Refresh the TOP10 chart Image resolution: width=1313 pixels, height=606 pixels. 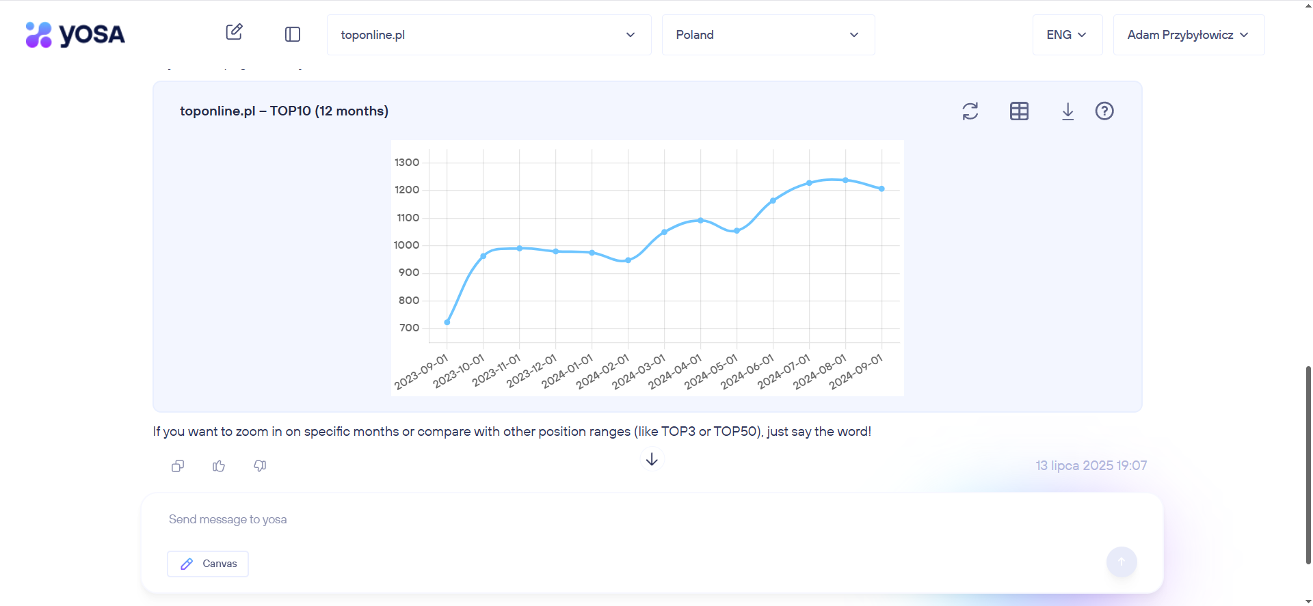[970, 111]
